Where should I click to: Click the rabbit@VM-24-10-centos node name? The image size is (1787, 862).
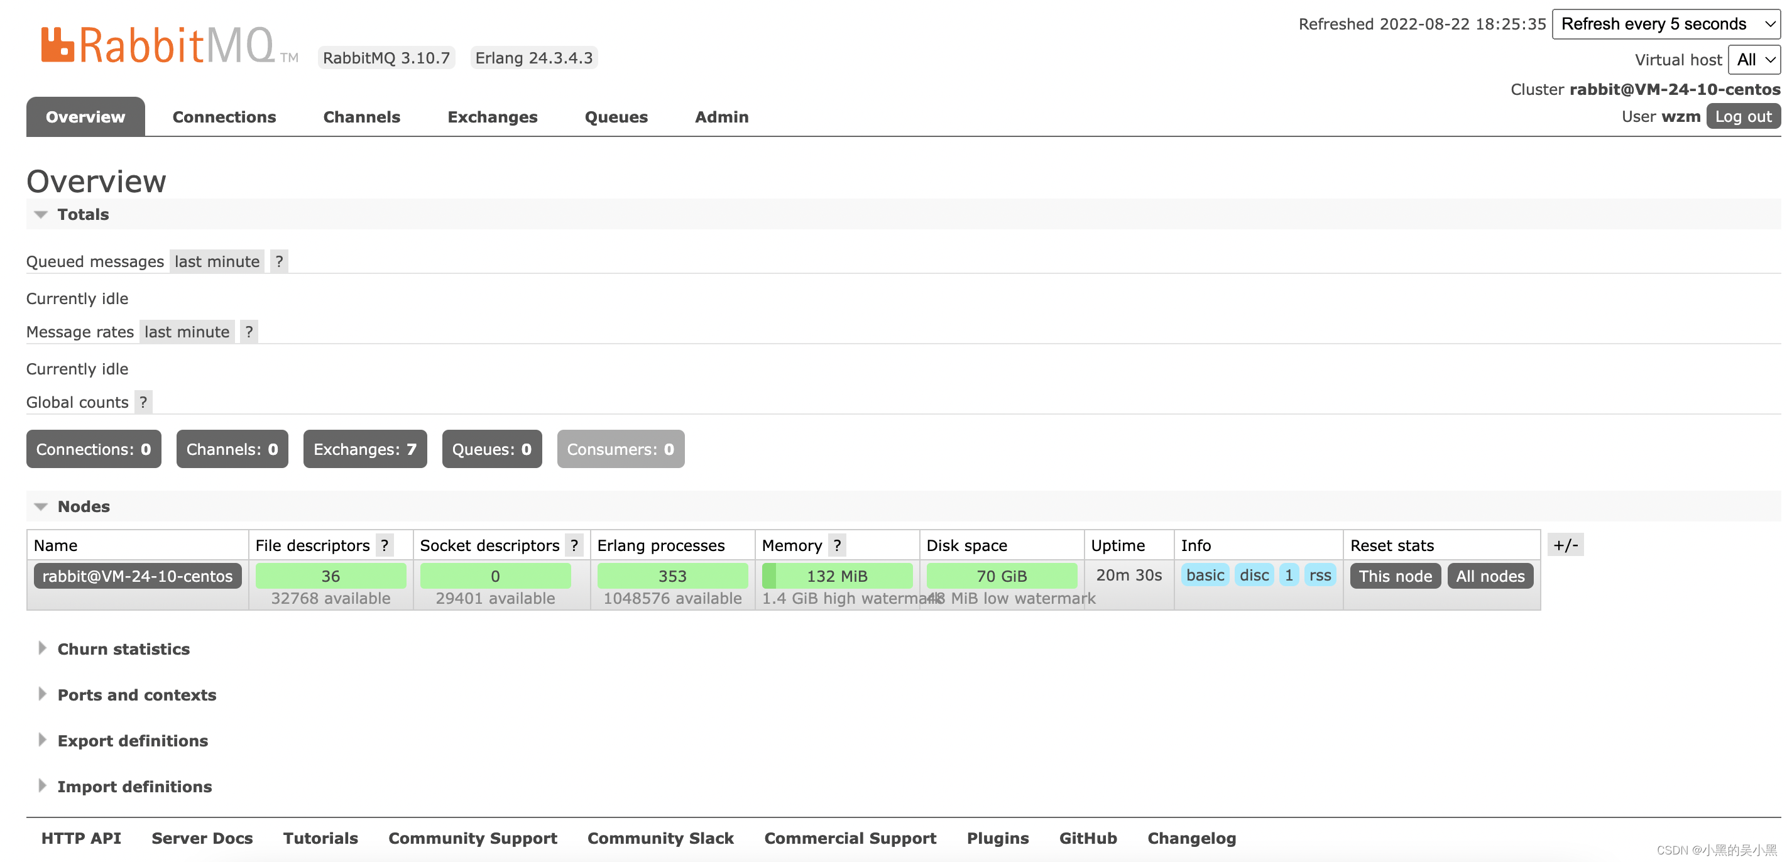click(x=137, y=575)
